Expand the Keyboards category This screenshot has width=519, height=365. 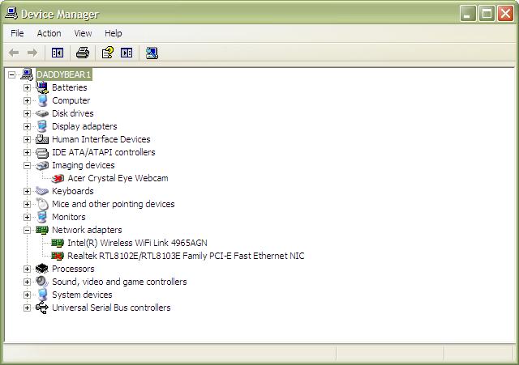coord(27,191)
